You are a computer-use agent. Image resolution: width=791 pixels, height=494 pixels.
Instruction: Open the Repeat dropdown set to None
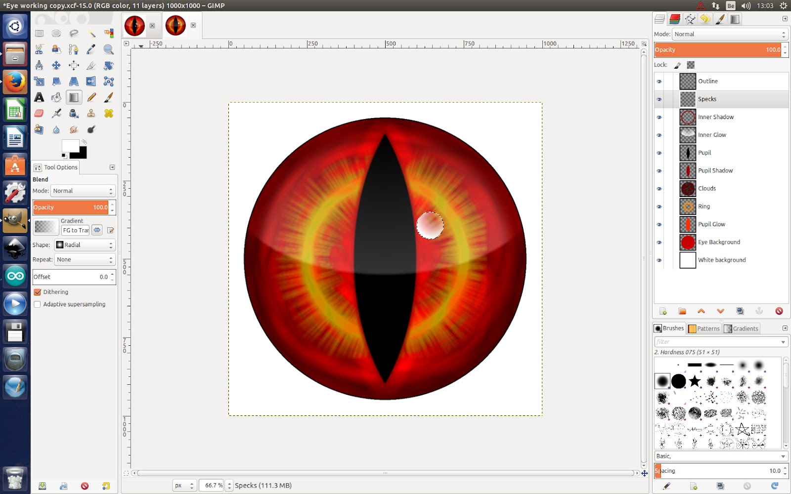point(84,259)
